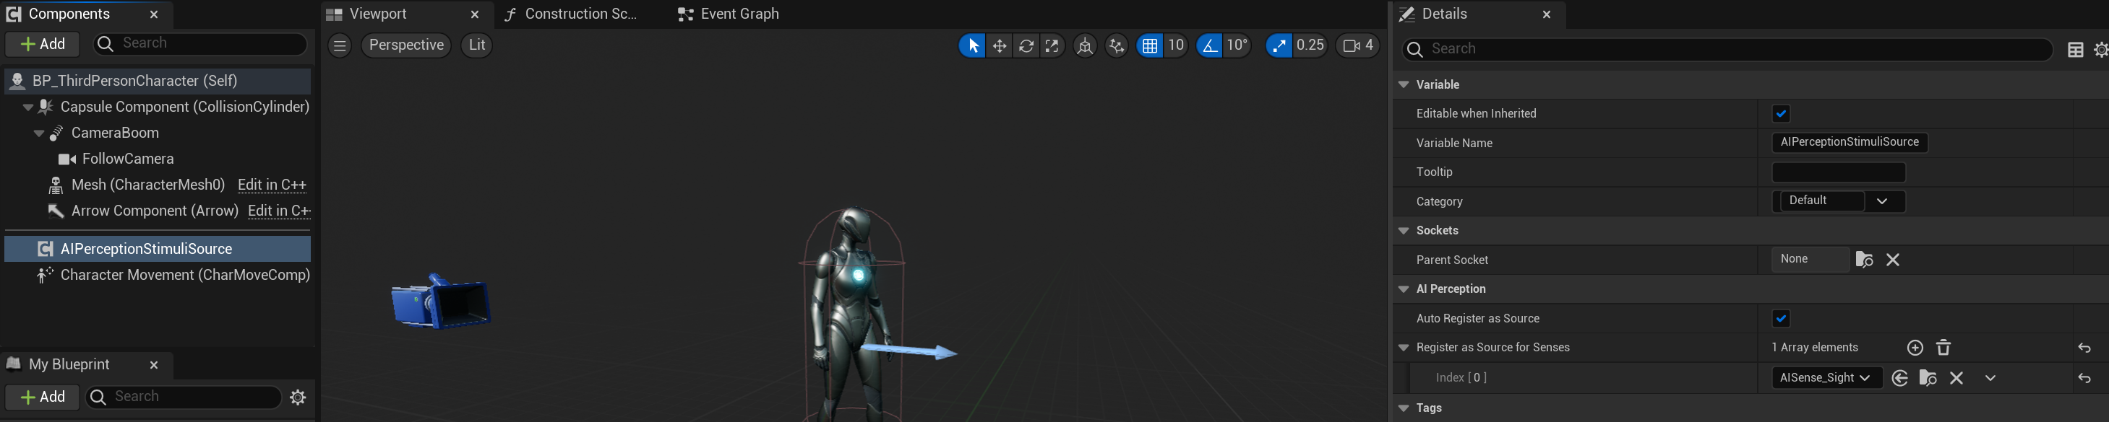Open Edit in C++ link for Mesh

pyautogui.click(x=272, y=185)
